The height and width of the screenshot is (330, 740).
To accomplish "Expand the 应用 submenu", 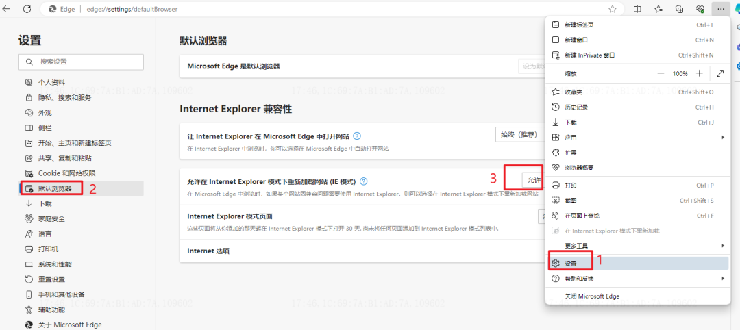I will 638,137.
